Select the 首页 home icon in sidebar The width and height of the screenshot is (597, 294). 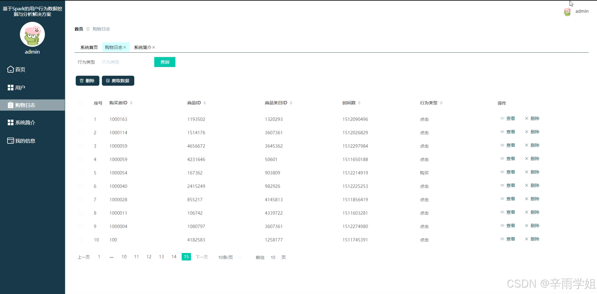pos(10,69)
